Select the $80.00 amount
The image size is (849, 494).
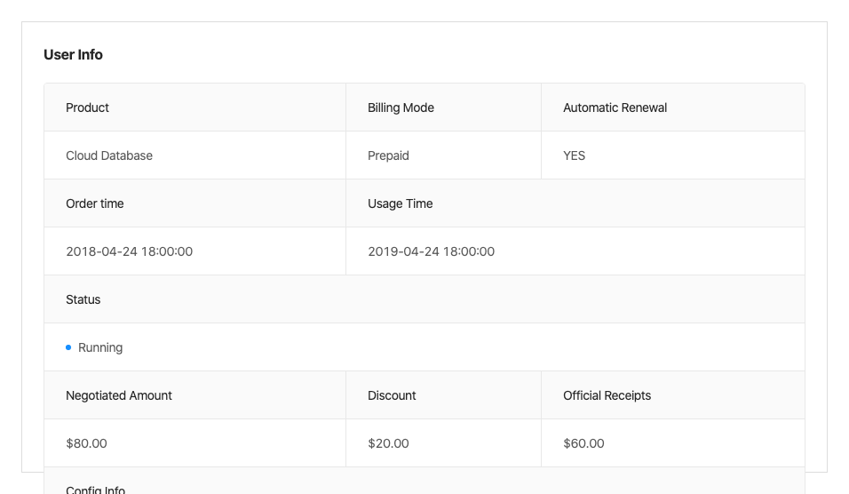point(86,443)
